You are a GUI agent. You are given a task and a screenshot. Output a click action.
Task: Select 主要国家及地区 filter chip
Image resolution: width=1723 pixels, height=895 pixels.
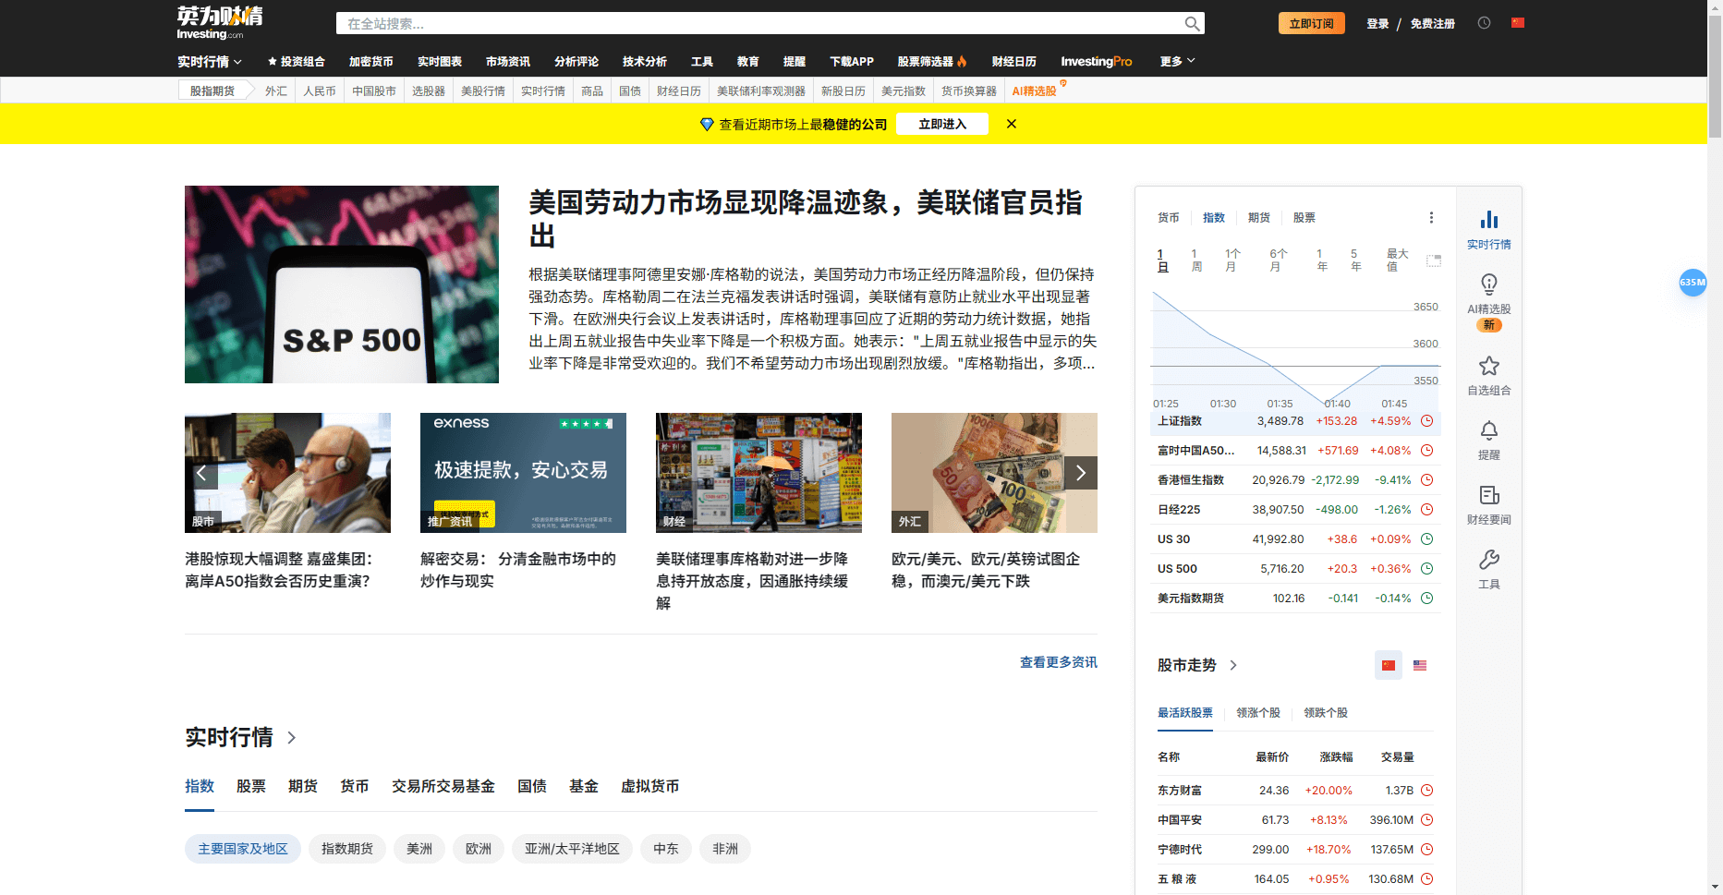[x=243, y=849]
